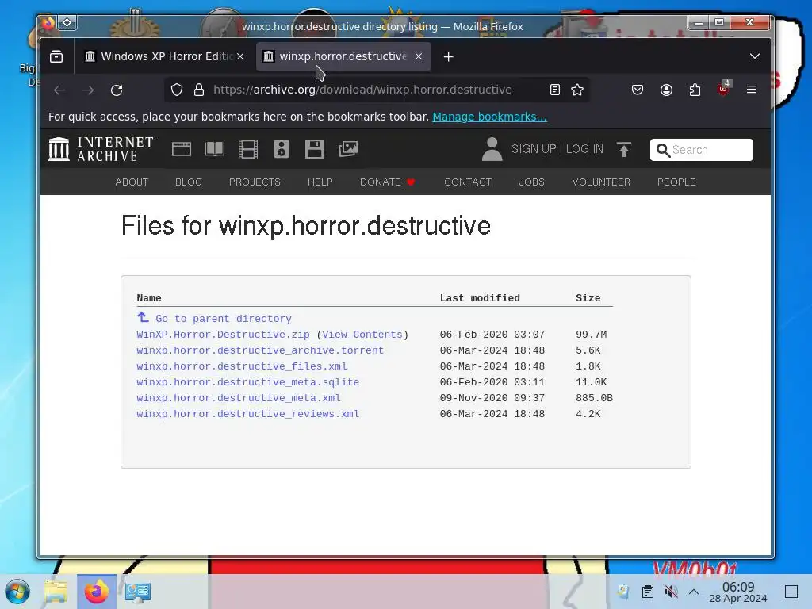Open Web archive icon
This screenshot has width=812, height=609.
pos(182,149)
